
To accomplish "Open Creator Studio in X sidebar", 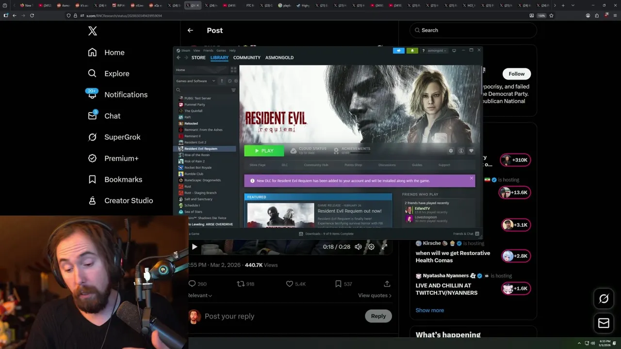I will point(120,201).
